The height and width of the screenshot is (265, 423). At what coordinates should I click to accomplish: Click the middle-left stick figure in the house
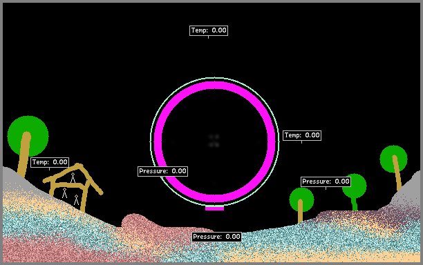click(64, 193)
